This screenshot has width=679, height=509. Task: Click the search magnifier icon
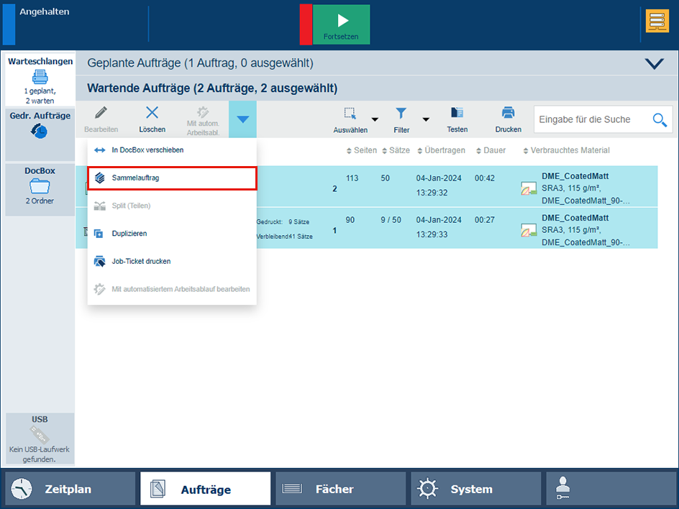pos(660,120)
